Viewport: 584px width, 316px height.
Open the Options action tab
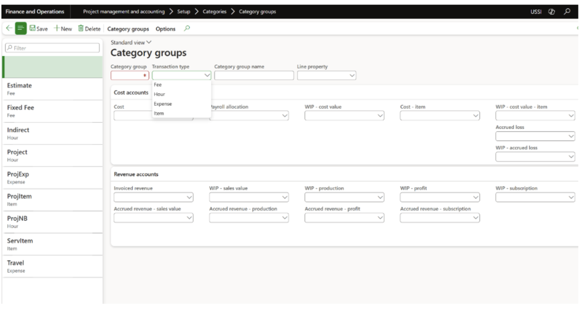(165, 29)
